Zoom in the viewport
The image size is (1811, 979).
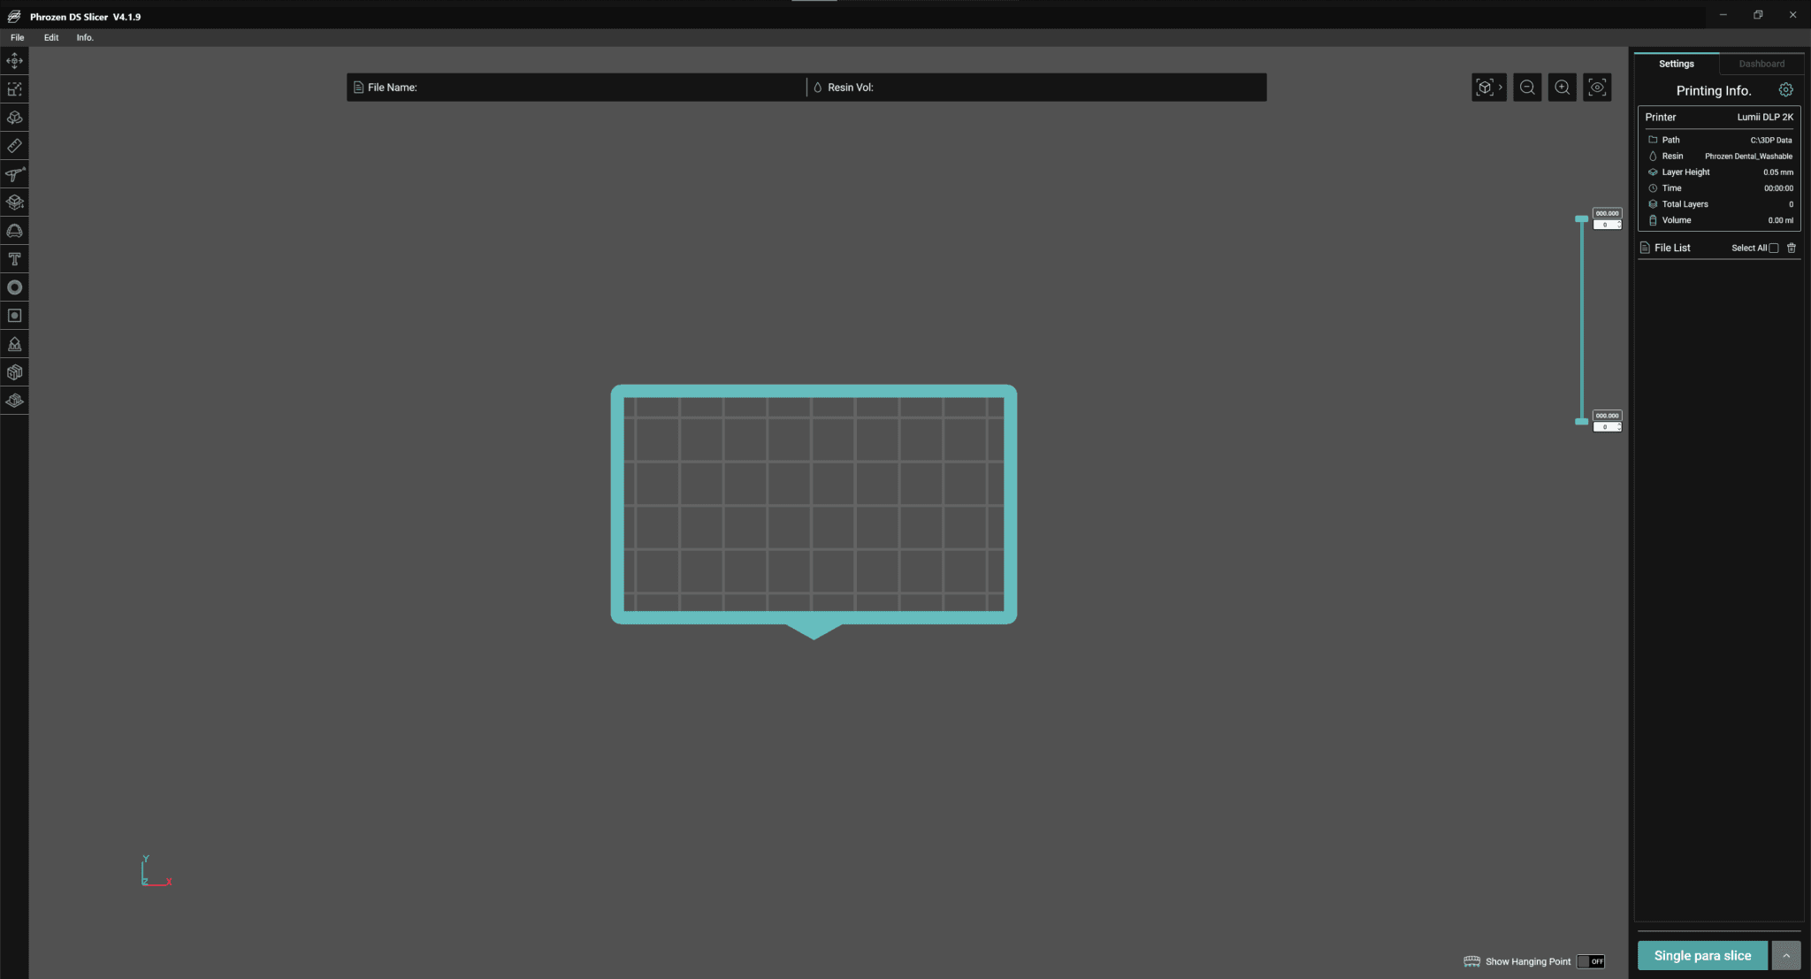click(x=1563, y=88)
